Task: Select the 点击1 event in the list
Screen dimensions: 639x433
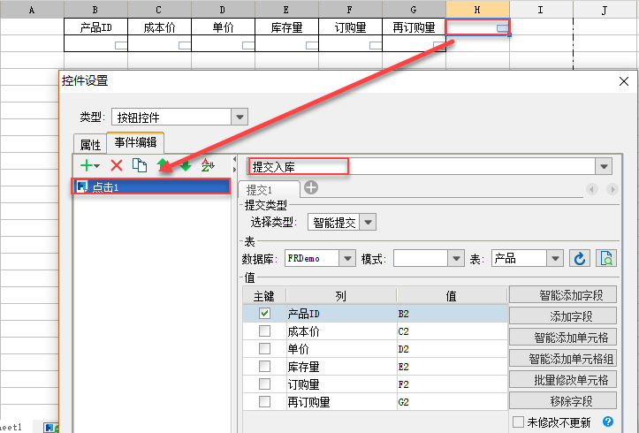Action: point(151,187)
